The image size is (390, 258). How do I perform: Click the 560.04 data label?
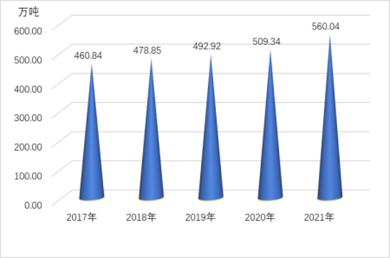coord(329,26)
